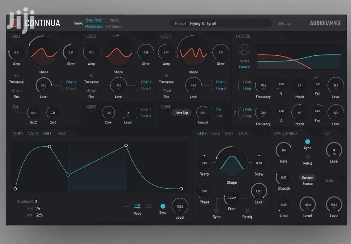
Task: Click the Breakpoint number 2 value
Action: click(36, 202)
